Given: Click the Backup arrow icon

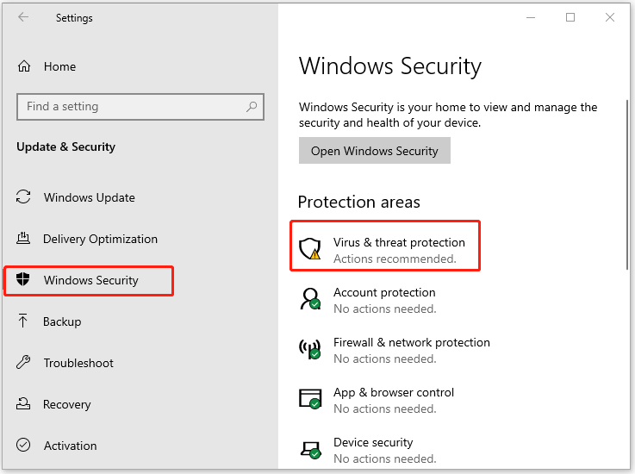Looking at the screenshot, I should 24,321.
